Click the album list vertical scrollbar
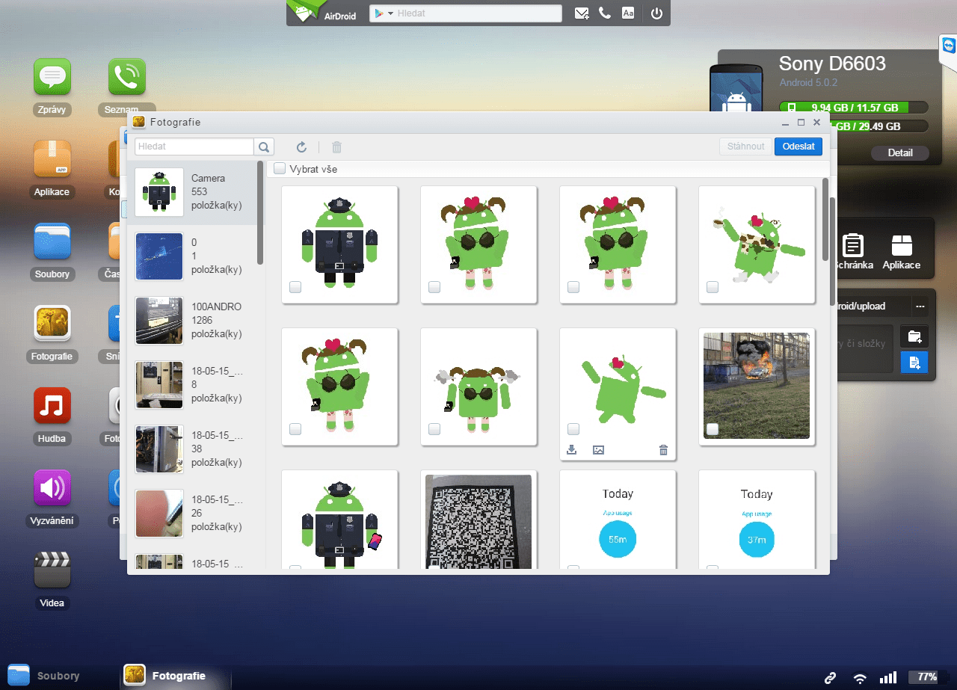Screen dimensions: 957x690 [260, 212]
